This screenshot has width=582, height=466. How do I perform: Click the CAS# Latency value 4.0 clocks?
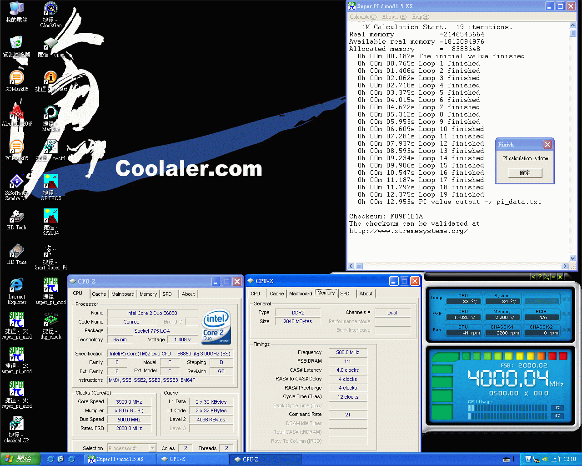pos(348,370)
